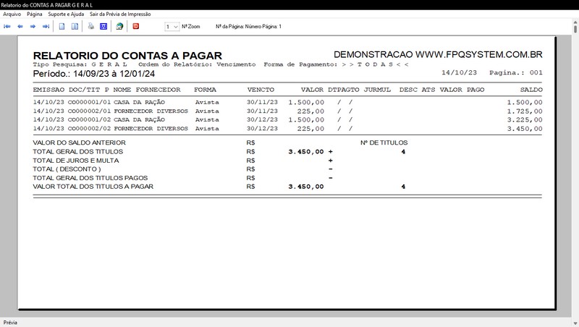Open the Página menu
This screenshot has width=579, height=327.
point(35,14)
